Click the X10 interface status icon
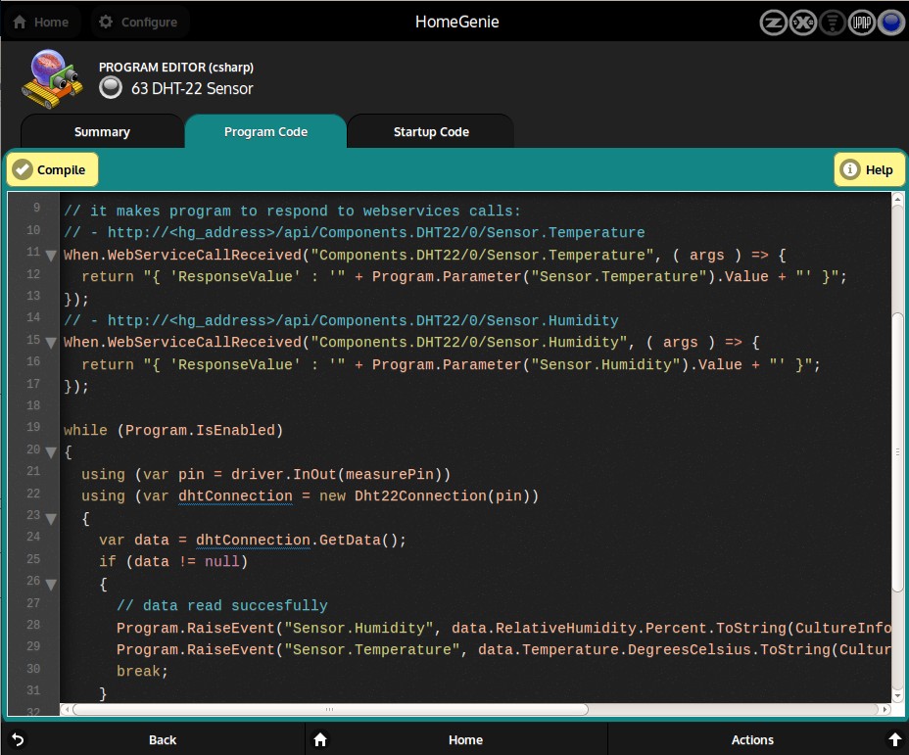Image resolution: width=909 pixels, height=755 pixels. click(x=803, y=23)
